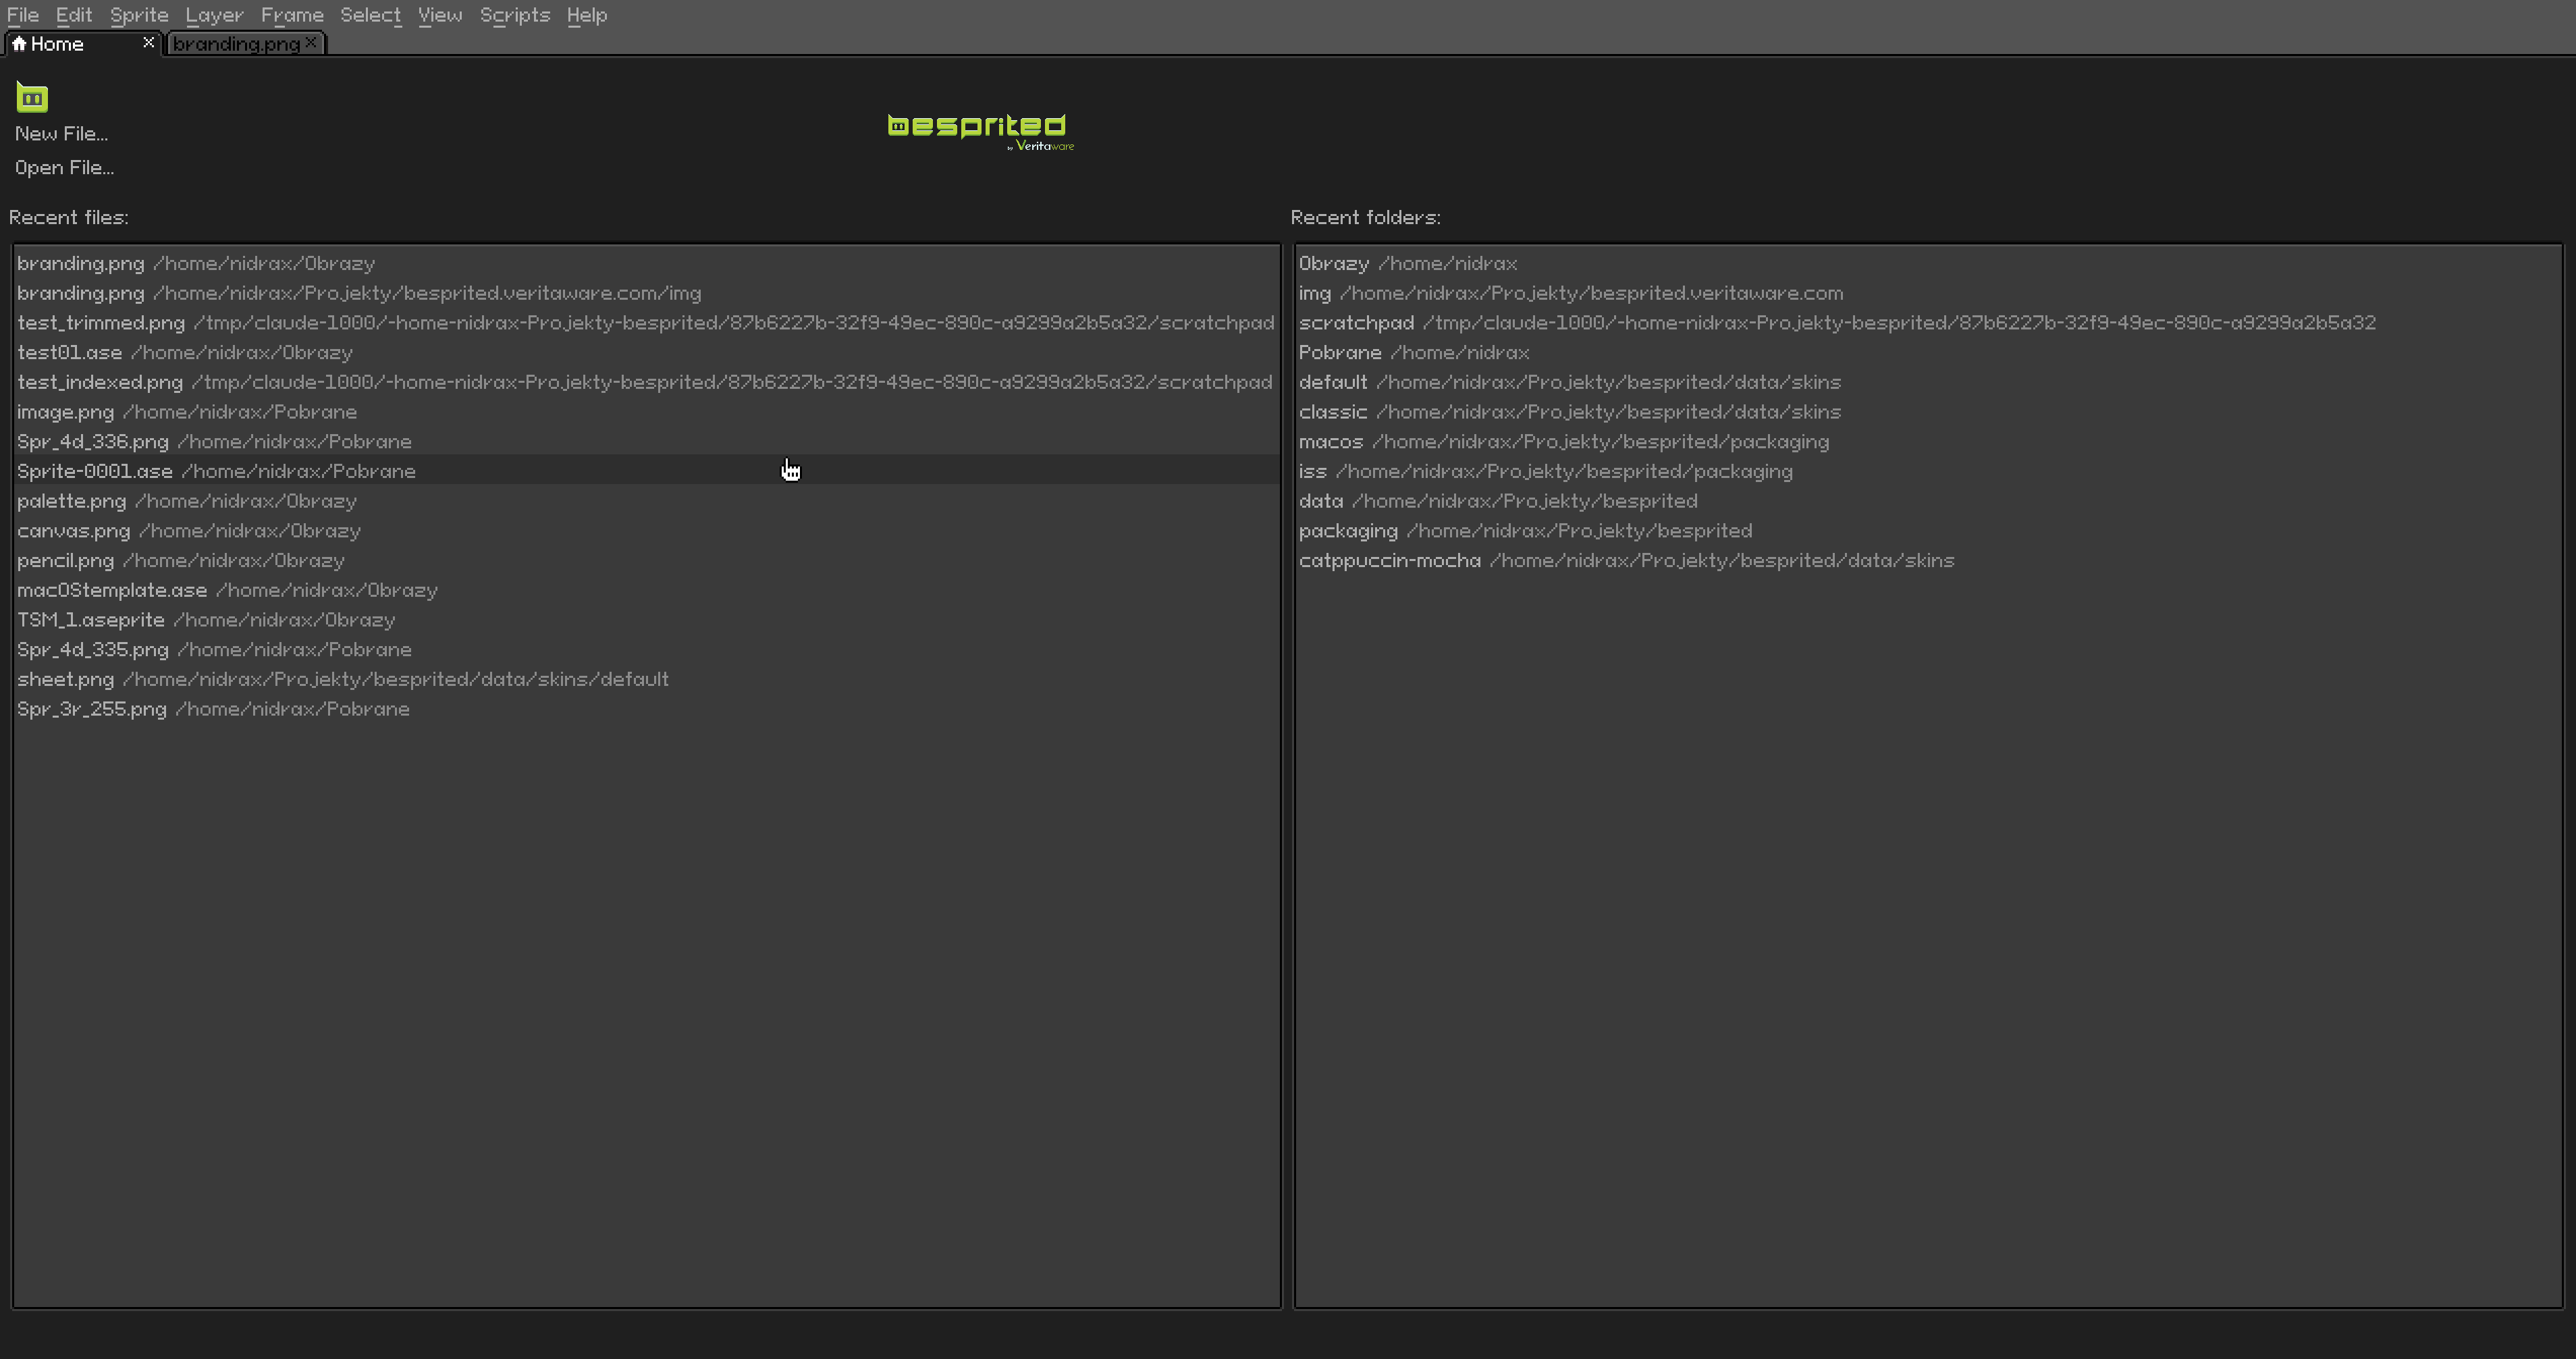Click the Open File... link

click(x=64, y=168)
